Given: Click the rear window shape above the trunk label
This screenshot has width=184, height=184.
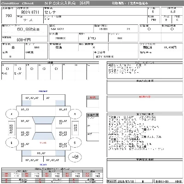Looking at the screenshot, I should tap(44, 136).
